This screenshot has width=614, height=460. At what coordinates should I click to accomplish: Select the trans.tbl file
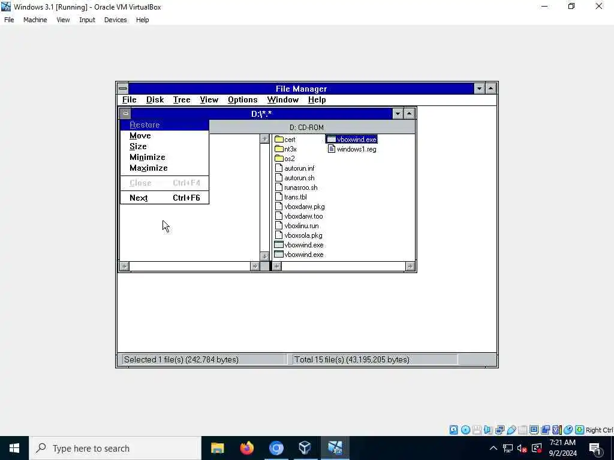291,196
